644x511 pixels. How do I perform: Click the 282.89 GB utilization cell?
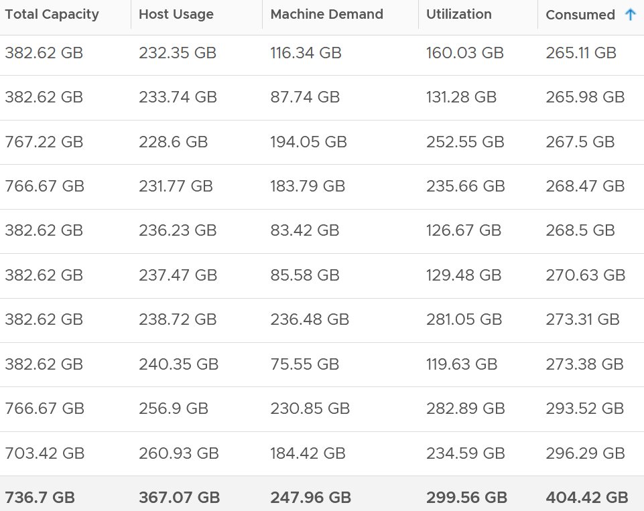click(465, 409)
